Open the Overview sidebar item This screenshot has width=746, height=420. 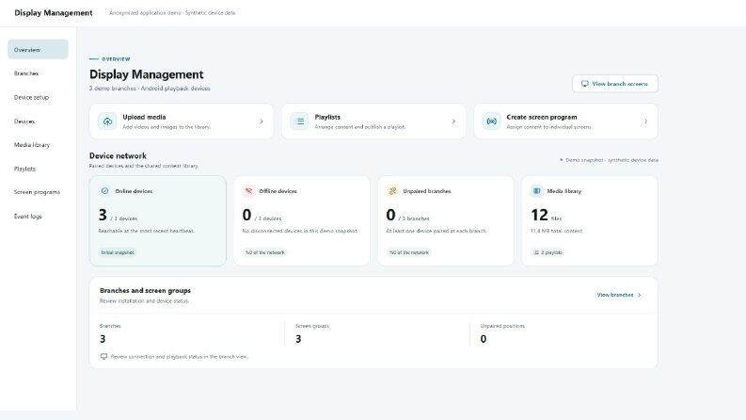pyautogui.click(x=38, y=50)
